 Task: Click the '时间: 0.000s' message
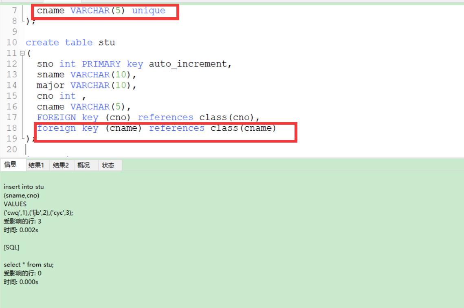click(x=21, y=282)
